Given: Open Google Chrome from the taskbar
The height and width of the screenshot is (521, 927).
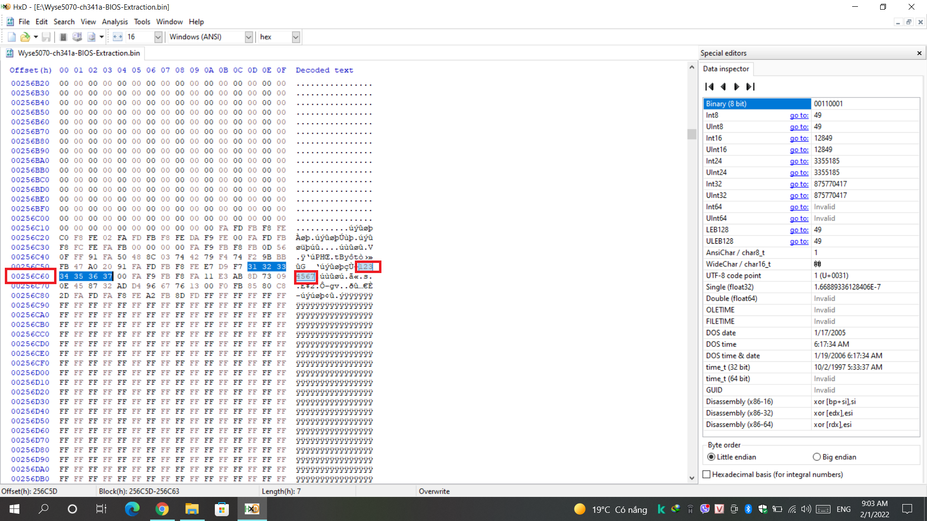Looking at the screenshot, I should [x=162, y=509].
